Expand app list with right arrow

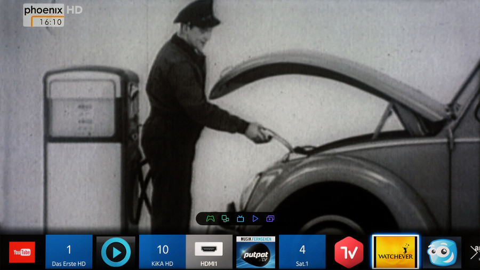(473, 252)
